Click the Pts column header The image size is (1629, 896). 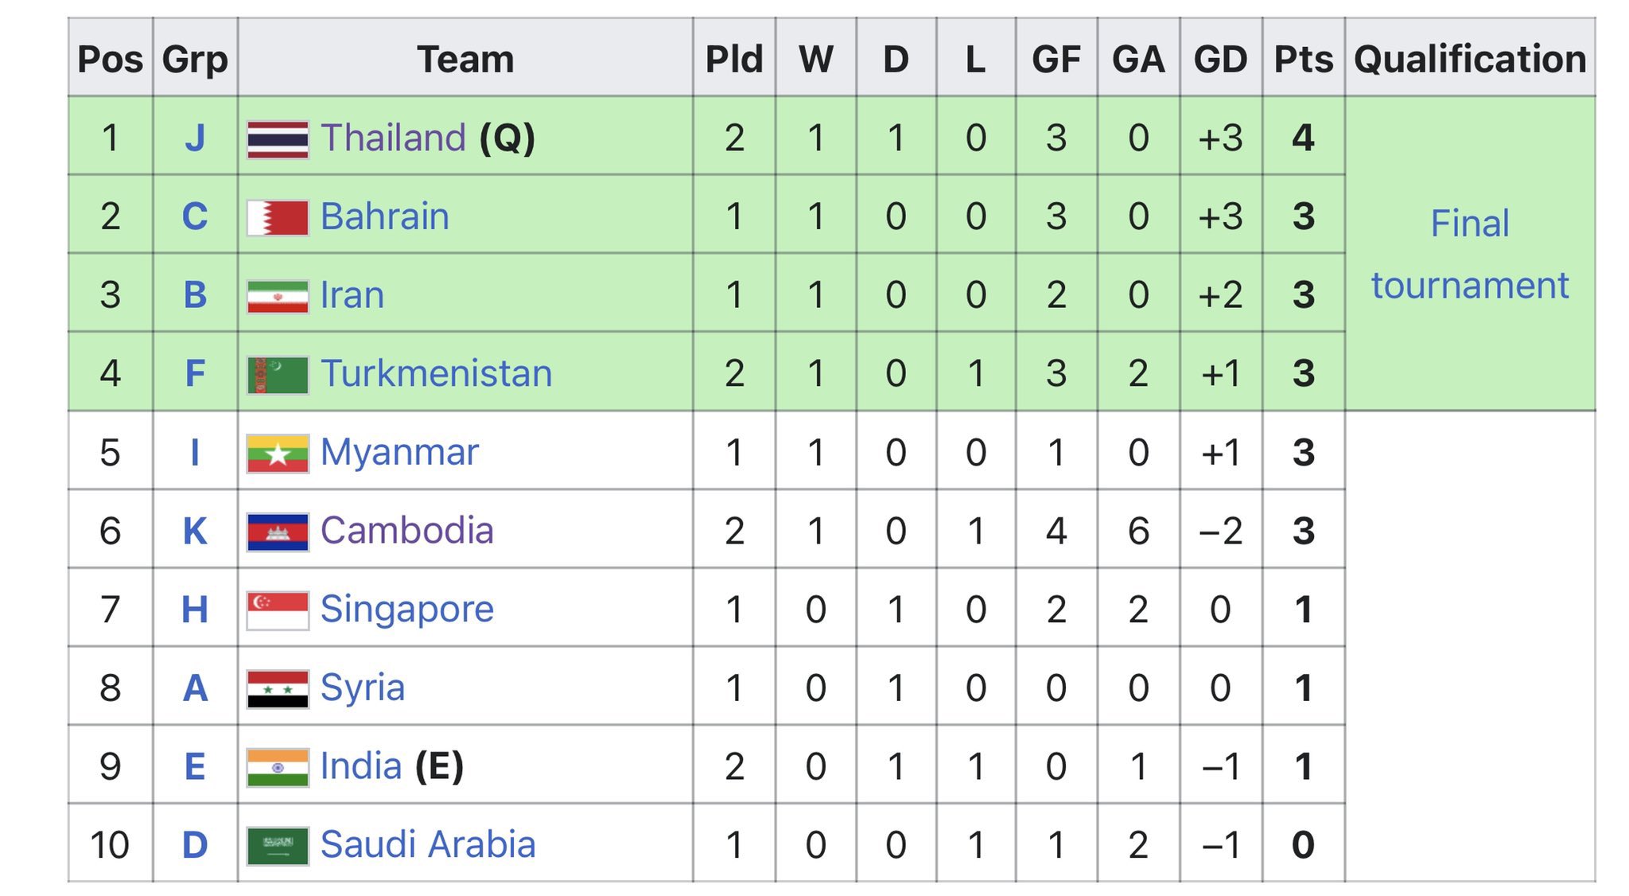click(1304, 59)
